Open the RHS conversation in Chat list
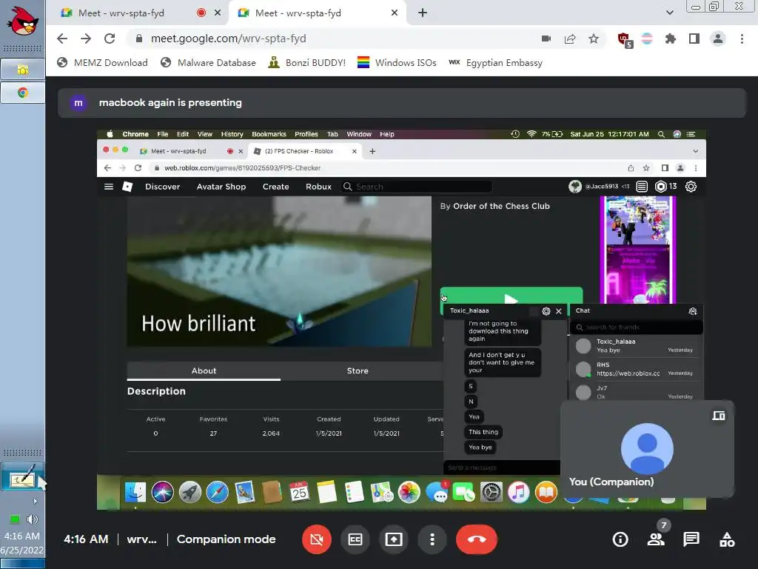758x569 pixels. 637,369
